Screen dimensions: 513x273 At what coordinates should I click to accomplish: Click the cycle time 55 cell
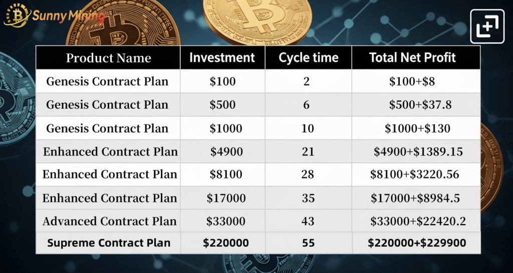(x=308, y=243)
